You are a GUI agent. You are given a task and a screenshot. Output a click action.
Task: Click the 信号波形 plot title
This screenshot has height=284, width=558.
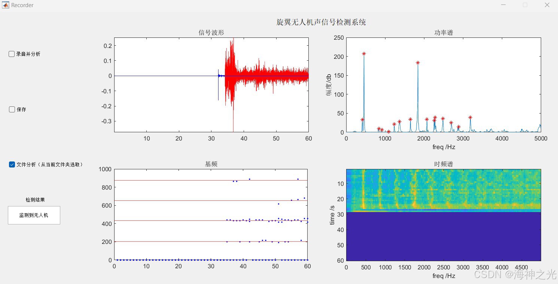[211, 33]
